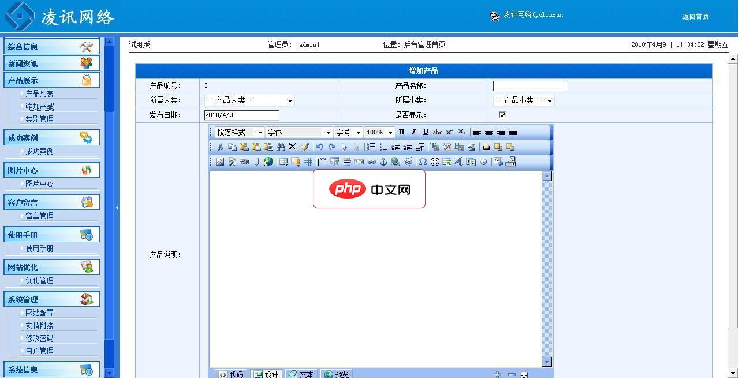Toggle bold formatting in the editor

401,132
